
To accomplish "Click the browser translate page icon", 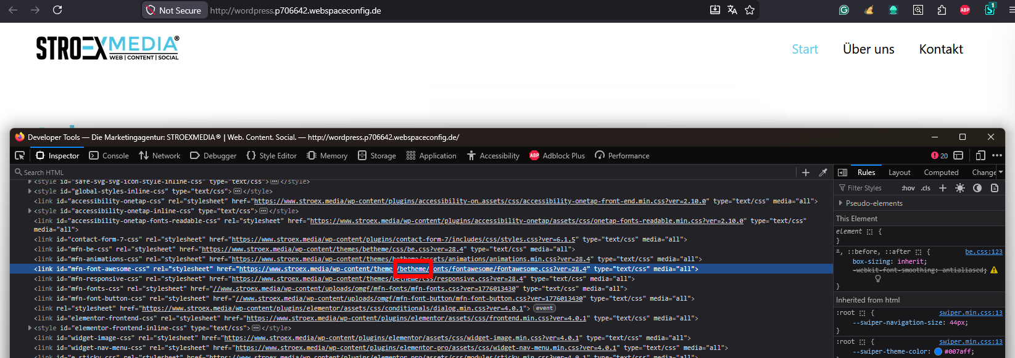I will (732, 10).
